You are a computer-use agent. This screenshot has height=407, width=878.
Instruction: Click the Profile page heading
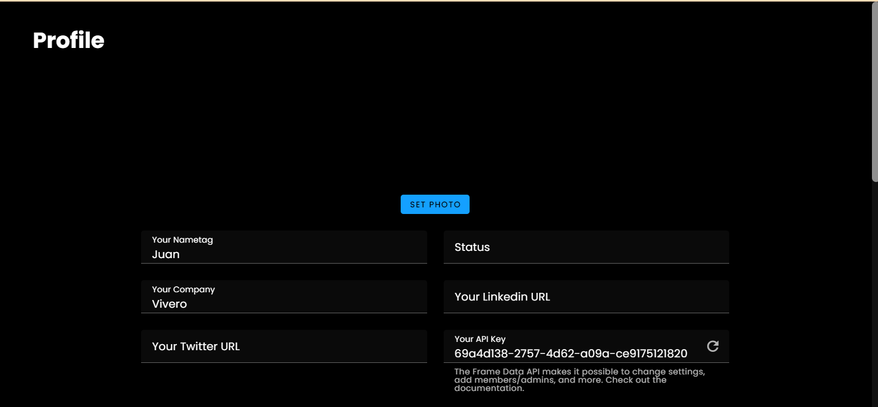(x=68, y=40)
